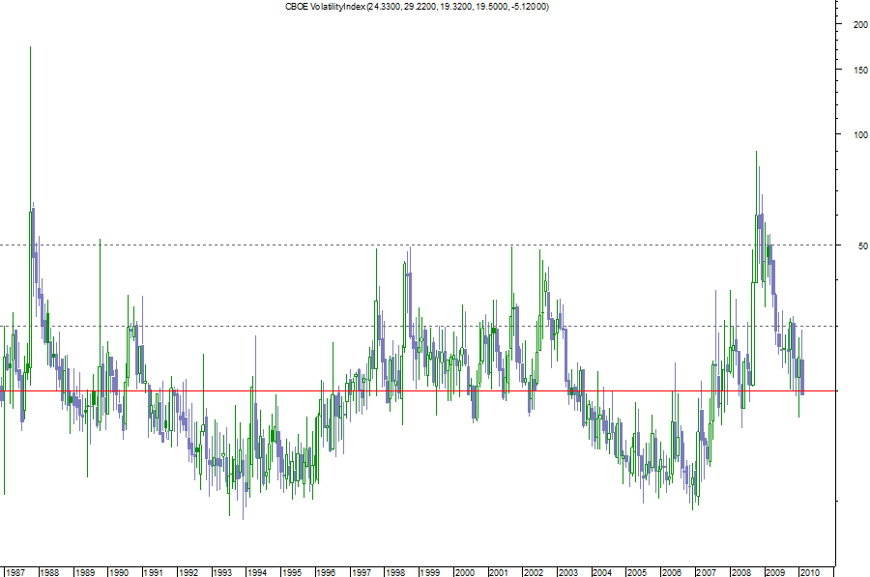Select the 1996 year label on time axis
Image resolution: width=870 pixels, height=577 pixels.
[327, 572]
